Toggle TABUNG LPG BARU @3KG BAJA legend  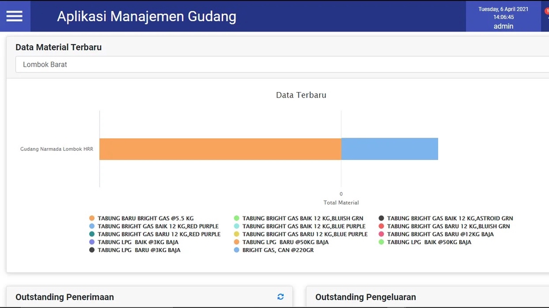(135, 250)
